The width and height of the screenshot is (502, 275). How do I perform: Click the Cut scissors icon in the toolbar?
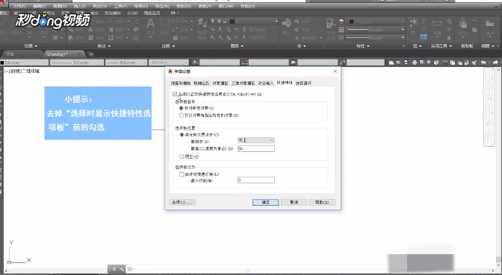(445, 63)
